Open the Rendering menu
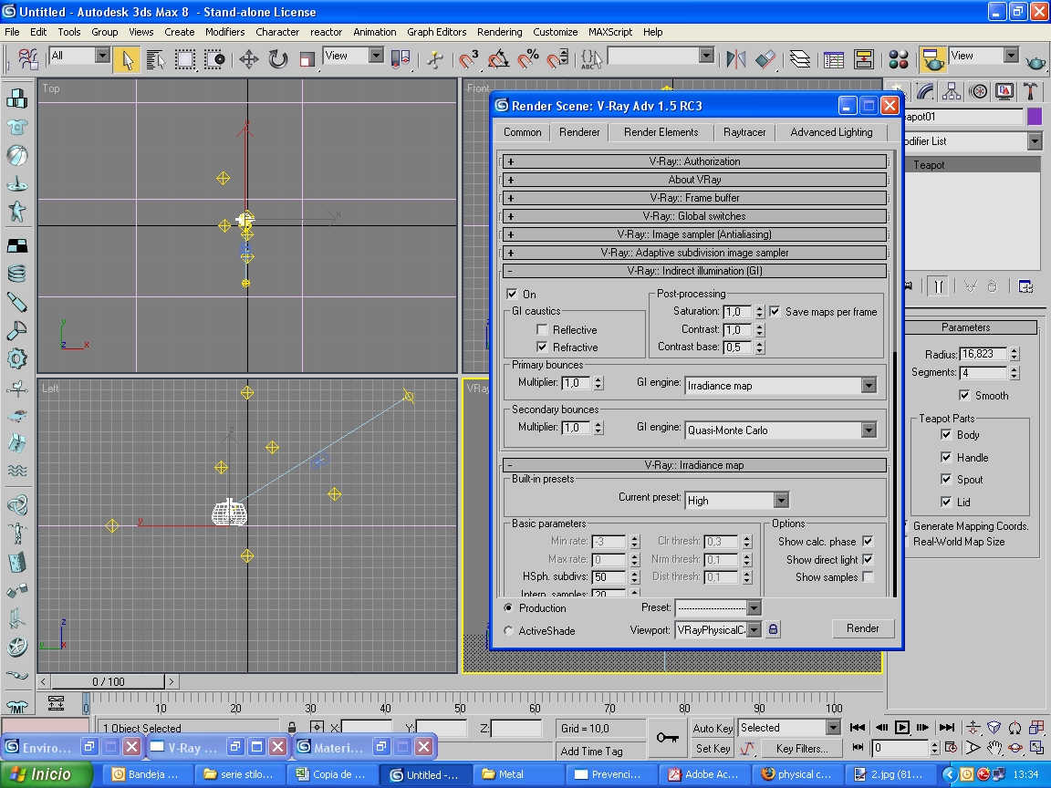 coord(499,32)
